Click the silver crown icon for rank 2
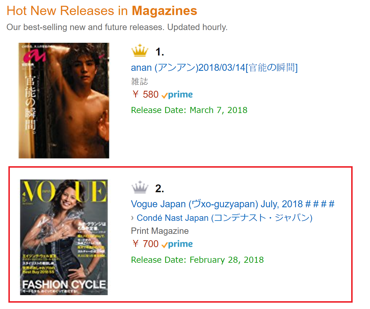The image size is (370, 309). click(x=140, y=187)
